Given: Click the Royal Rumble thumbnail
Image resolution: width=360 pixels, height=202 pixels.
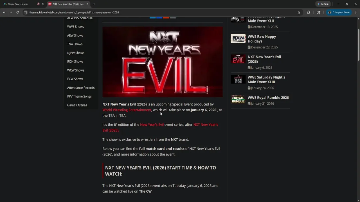Looking at the screenshot, I should tap(238, 99).
